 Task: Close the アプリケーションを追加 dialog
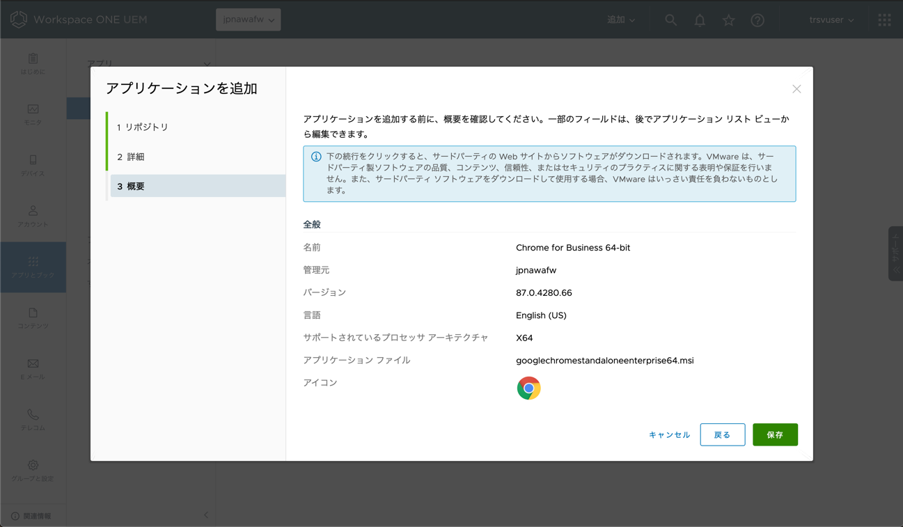[x=796, y=89]
